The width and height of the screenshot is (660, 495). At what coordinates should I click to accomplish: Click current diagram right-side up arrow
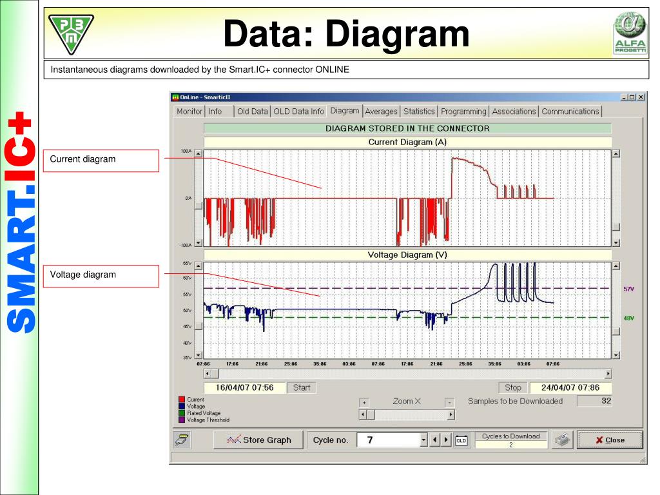(x=616, y=153)
